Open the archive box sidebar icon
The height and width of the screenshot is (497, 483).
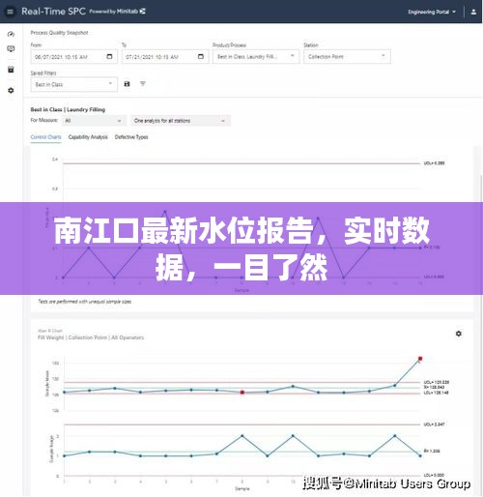coord(11,70)
